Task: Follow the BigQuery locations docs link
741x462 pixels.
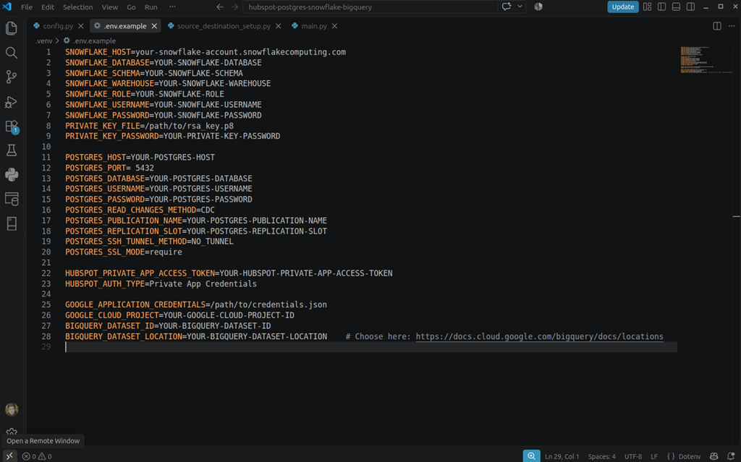Action: tap(539, 336)
